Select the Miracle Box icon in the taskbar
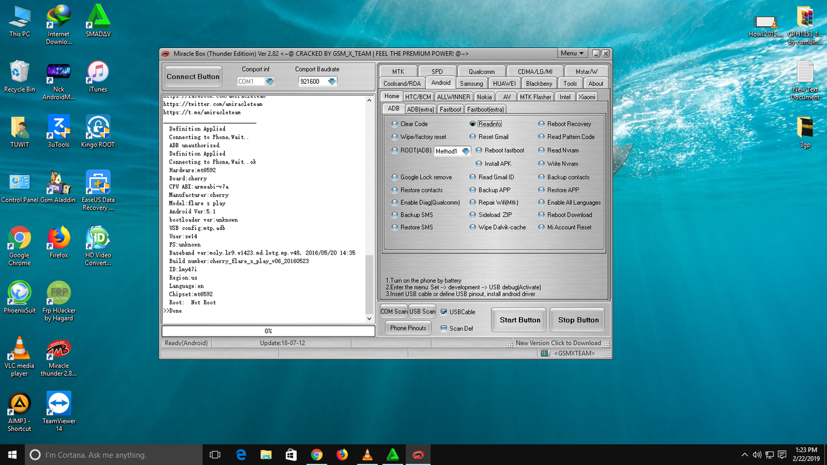The height and width of the screenshot is (465, 827). click(x=418, y=455)
